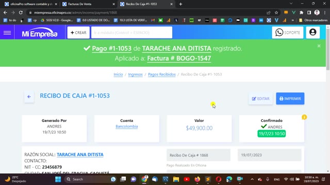Click the CREAR button
Image resolution: width=330 pixels, height=185 pixels.
(78, 32)
